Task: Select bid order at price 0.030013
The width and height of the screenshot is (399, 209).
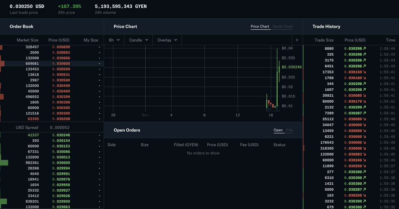Action: (52, 157)
